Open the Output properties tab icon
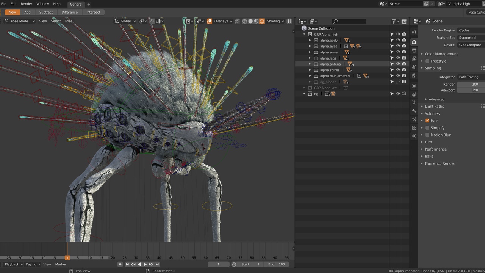Screen dimensions: 485x273 [x=414, y=50]
